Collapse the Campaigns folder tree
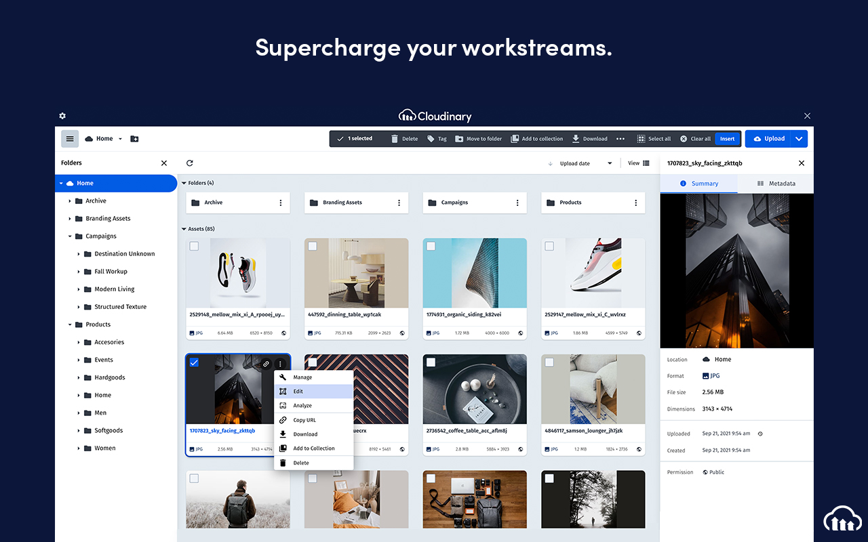 click(68, 236)
